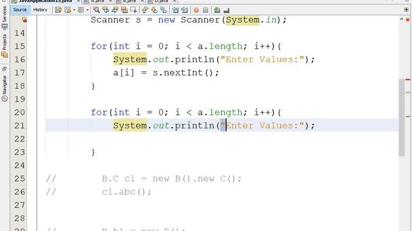
Task: Click the 'Enter Values:' string on line 21
Action: point(262,126)
